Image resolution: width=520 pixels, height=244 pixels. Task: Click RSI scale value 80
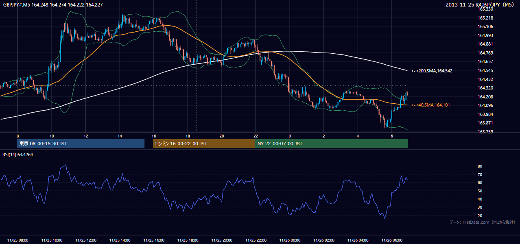[x=480, y=166]
